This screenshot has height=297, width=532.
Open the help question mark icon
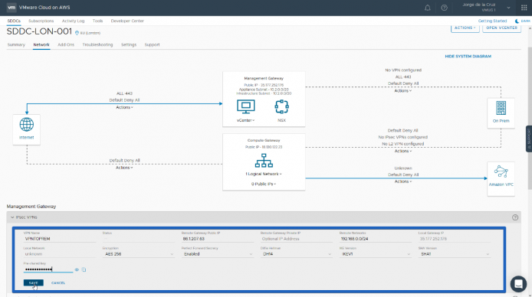click(444, 8)
